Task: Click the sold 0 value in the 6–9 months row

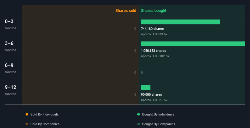Action: click(135, 73)
